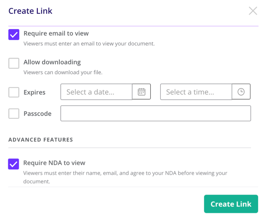Enable the Allow downloading checkbox
The width and height of the screenshot is (269, 222).
(14, 63)
